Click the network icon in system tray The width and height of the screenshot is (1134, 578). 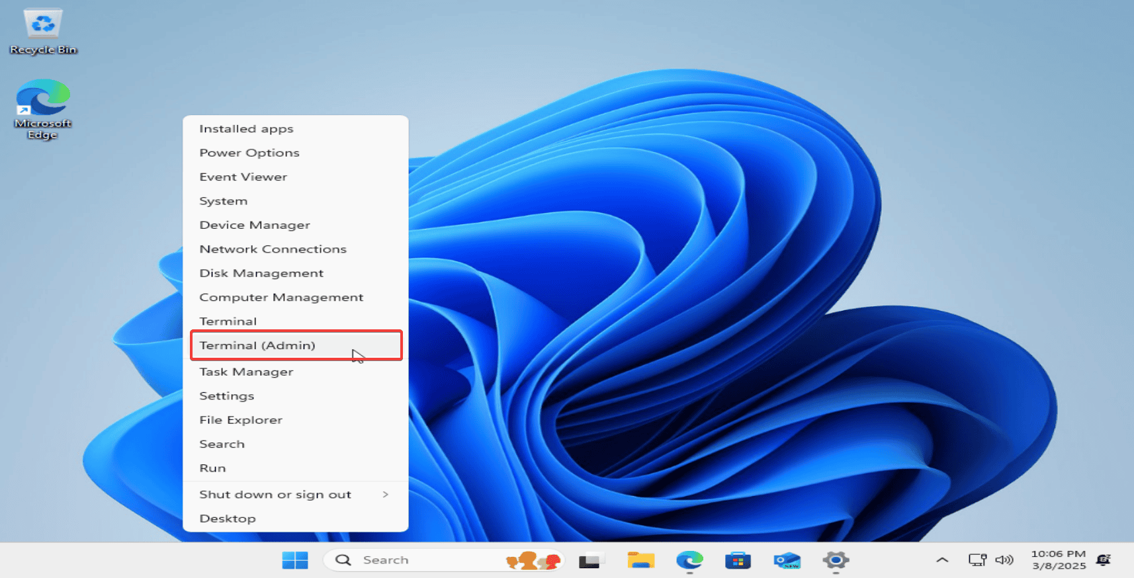coord(977,560)
